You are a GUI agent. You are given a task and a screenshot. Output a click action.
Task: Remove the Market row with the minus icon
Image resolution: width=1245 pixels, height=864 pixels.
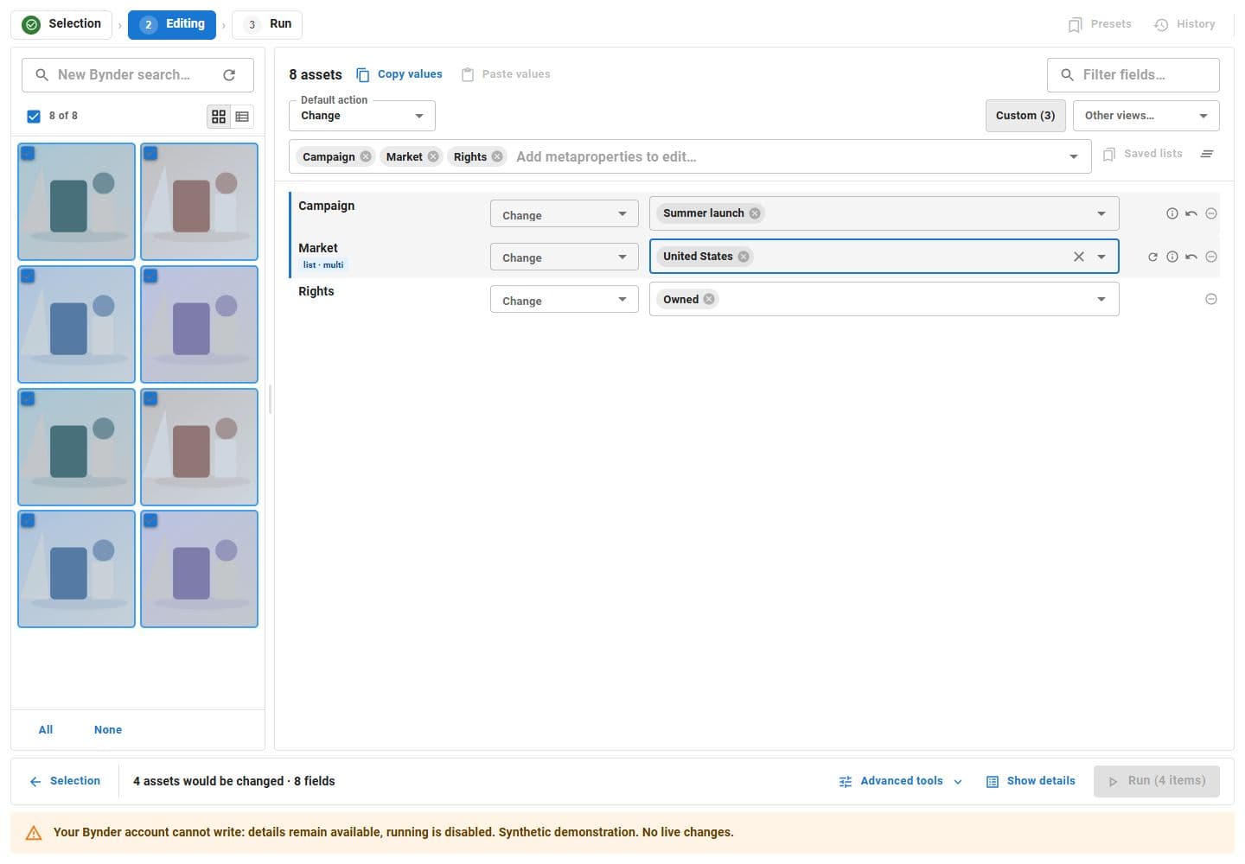coord(1211,257)
